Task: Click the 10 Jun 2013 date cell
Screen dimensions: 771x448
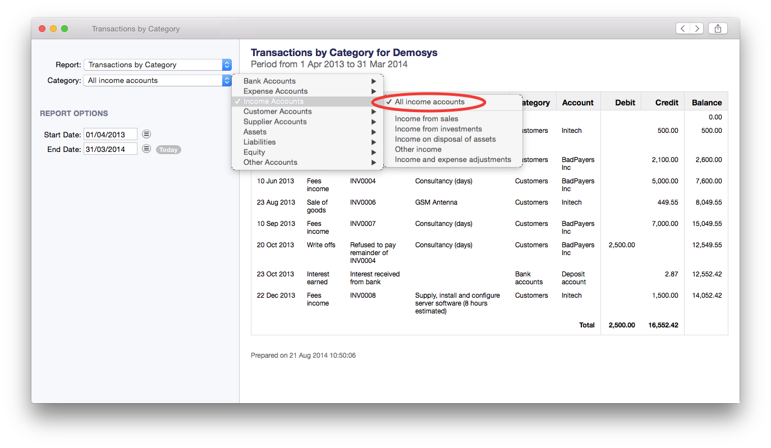Action: tap(276, 181)
